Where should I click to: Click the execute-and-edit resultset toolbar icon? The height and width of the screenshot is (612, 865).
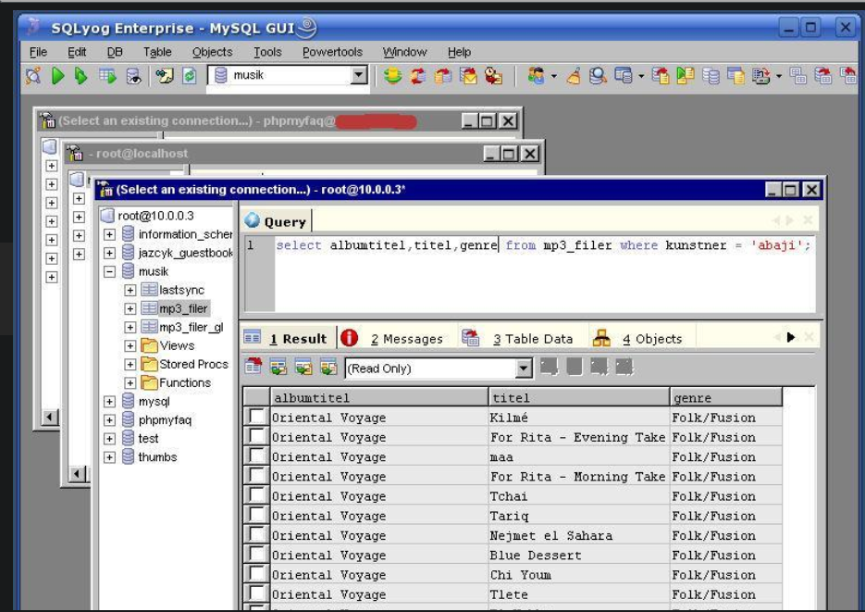click(x=107, y=75)
